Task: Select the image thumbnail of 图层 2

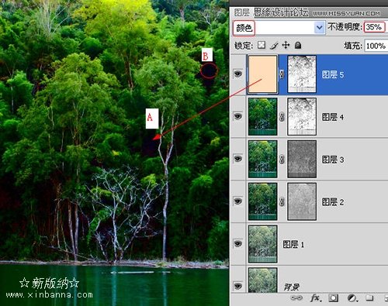Action: (x=263, y=201)
